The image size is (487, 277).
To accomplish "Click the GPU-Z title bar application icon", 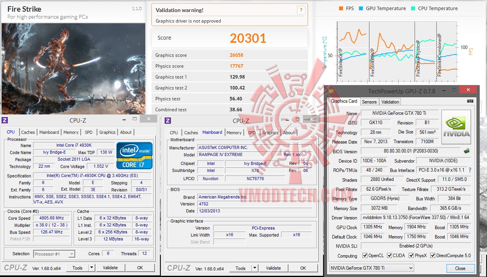I will [331, 91].
